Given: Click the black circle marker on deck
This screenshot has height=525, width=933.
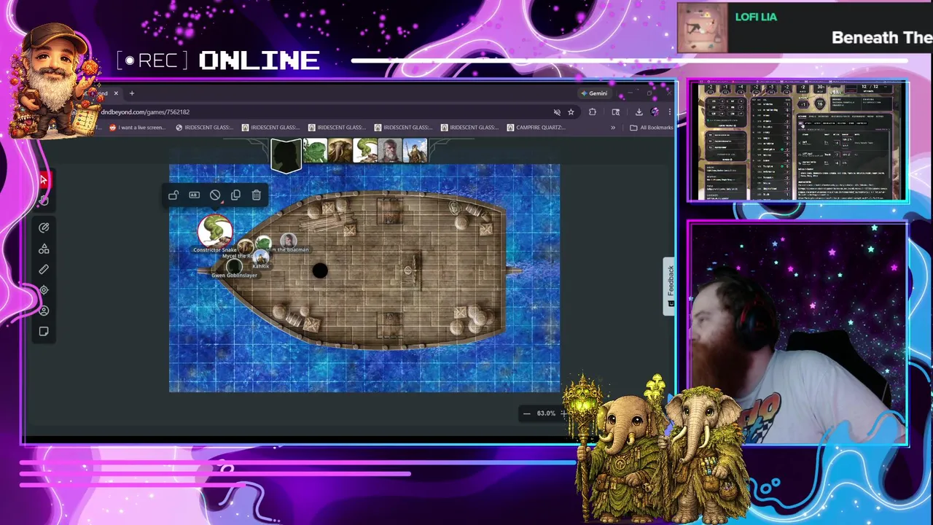Looking at the screenshot, I should point(320,271).
